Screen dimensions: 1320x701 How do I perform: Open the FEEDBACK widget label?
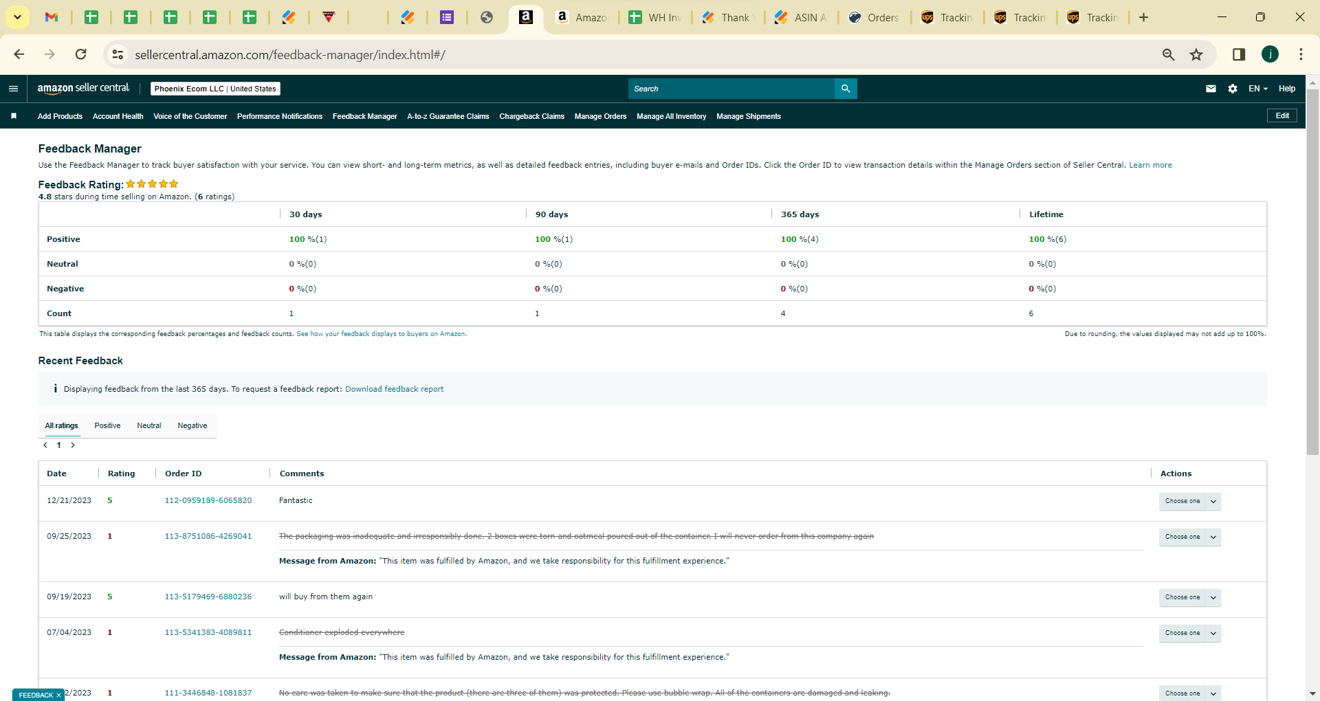pos(36,695)
